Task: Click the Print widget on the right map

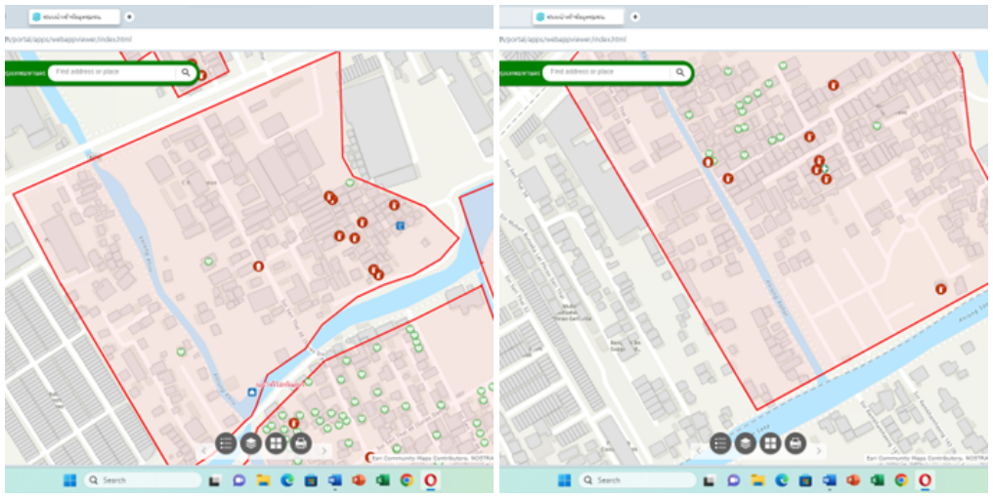Action: tap(796, 443)
